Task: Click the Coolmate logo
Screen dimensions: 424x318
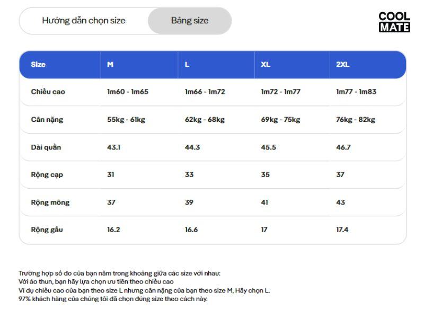Action: tap(394, 22)
